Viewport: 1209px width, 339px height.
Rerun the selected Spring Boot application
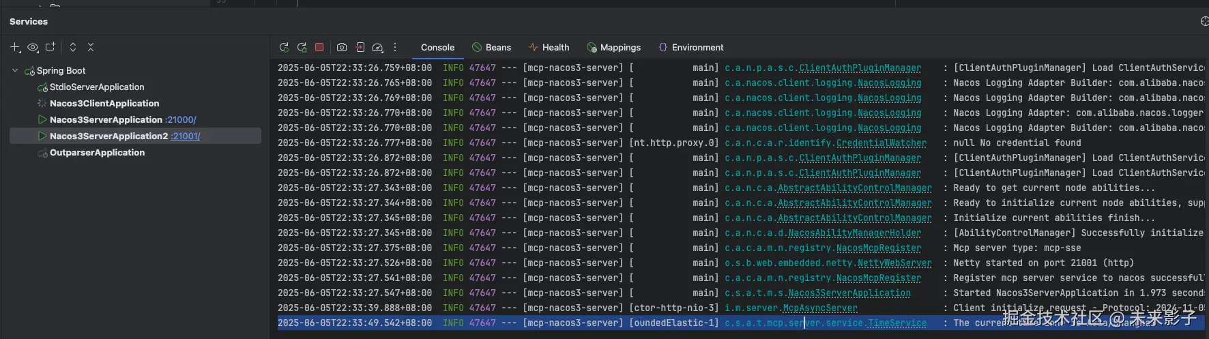coord(285,48)
